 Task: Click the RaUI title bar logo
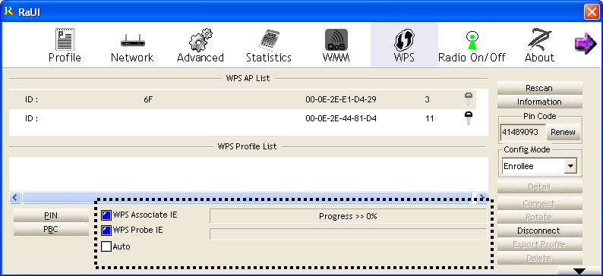pyautogui.click(x=9, y=11)
